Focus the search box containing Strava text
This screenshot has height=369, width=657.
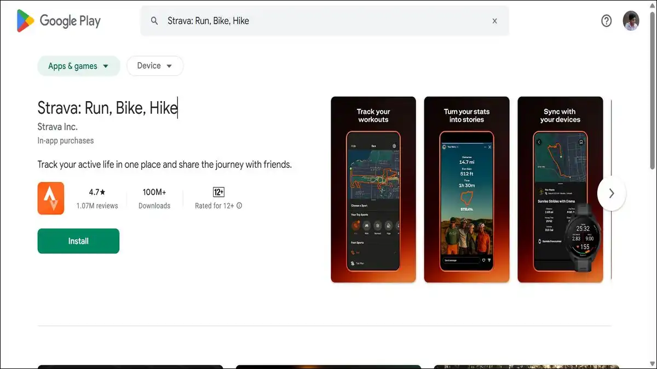pos(325,21)
